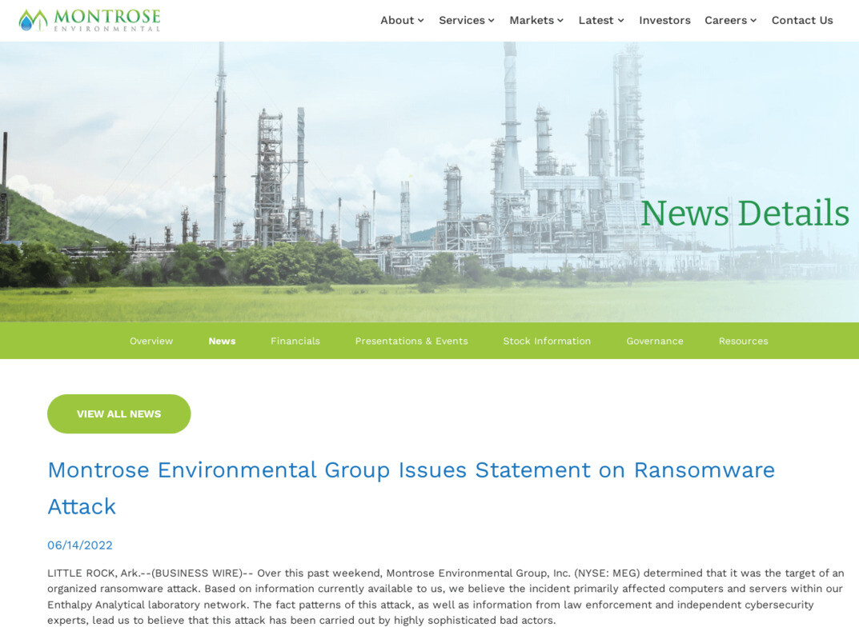Open the Contact Us page

tap(802, 20)
